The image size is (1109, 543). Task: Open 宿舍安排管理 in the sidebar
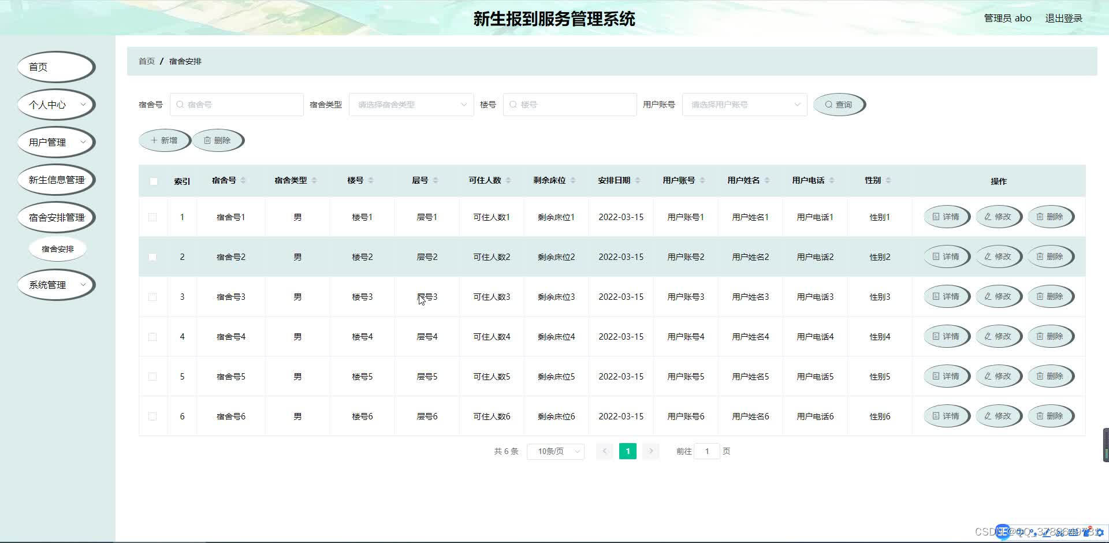tap(56, 217)
